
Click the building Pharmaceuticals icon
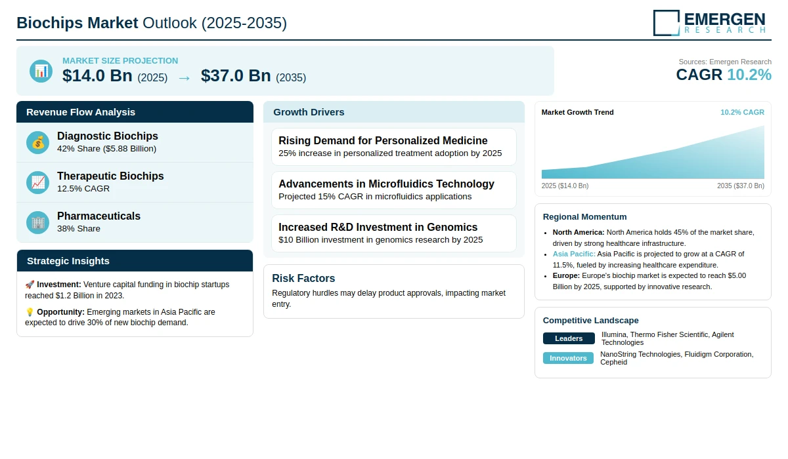tap(38, 222)
